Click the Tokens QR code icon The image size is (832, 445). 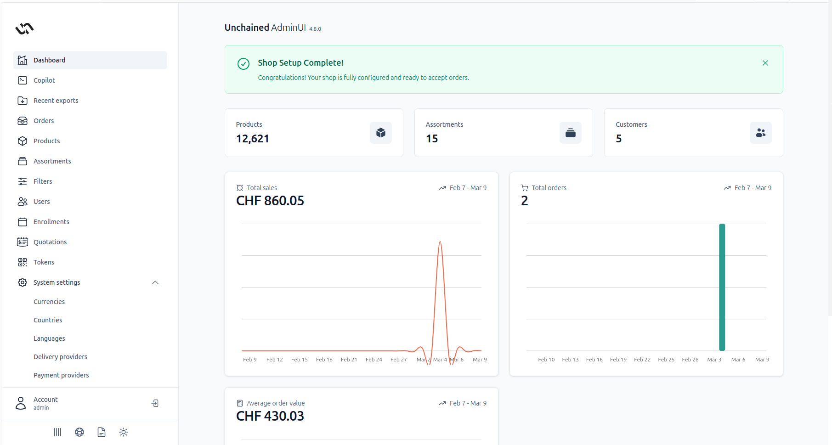point(23,262)
